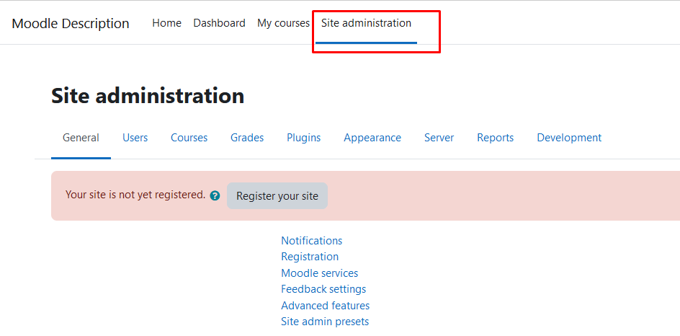View the Reports tab
This screenshot has width=680, height=336.
(495, 138)
